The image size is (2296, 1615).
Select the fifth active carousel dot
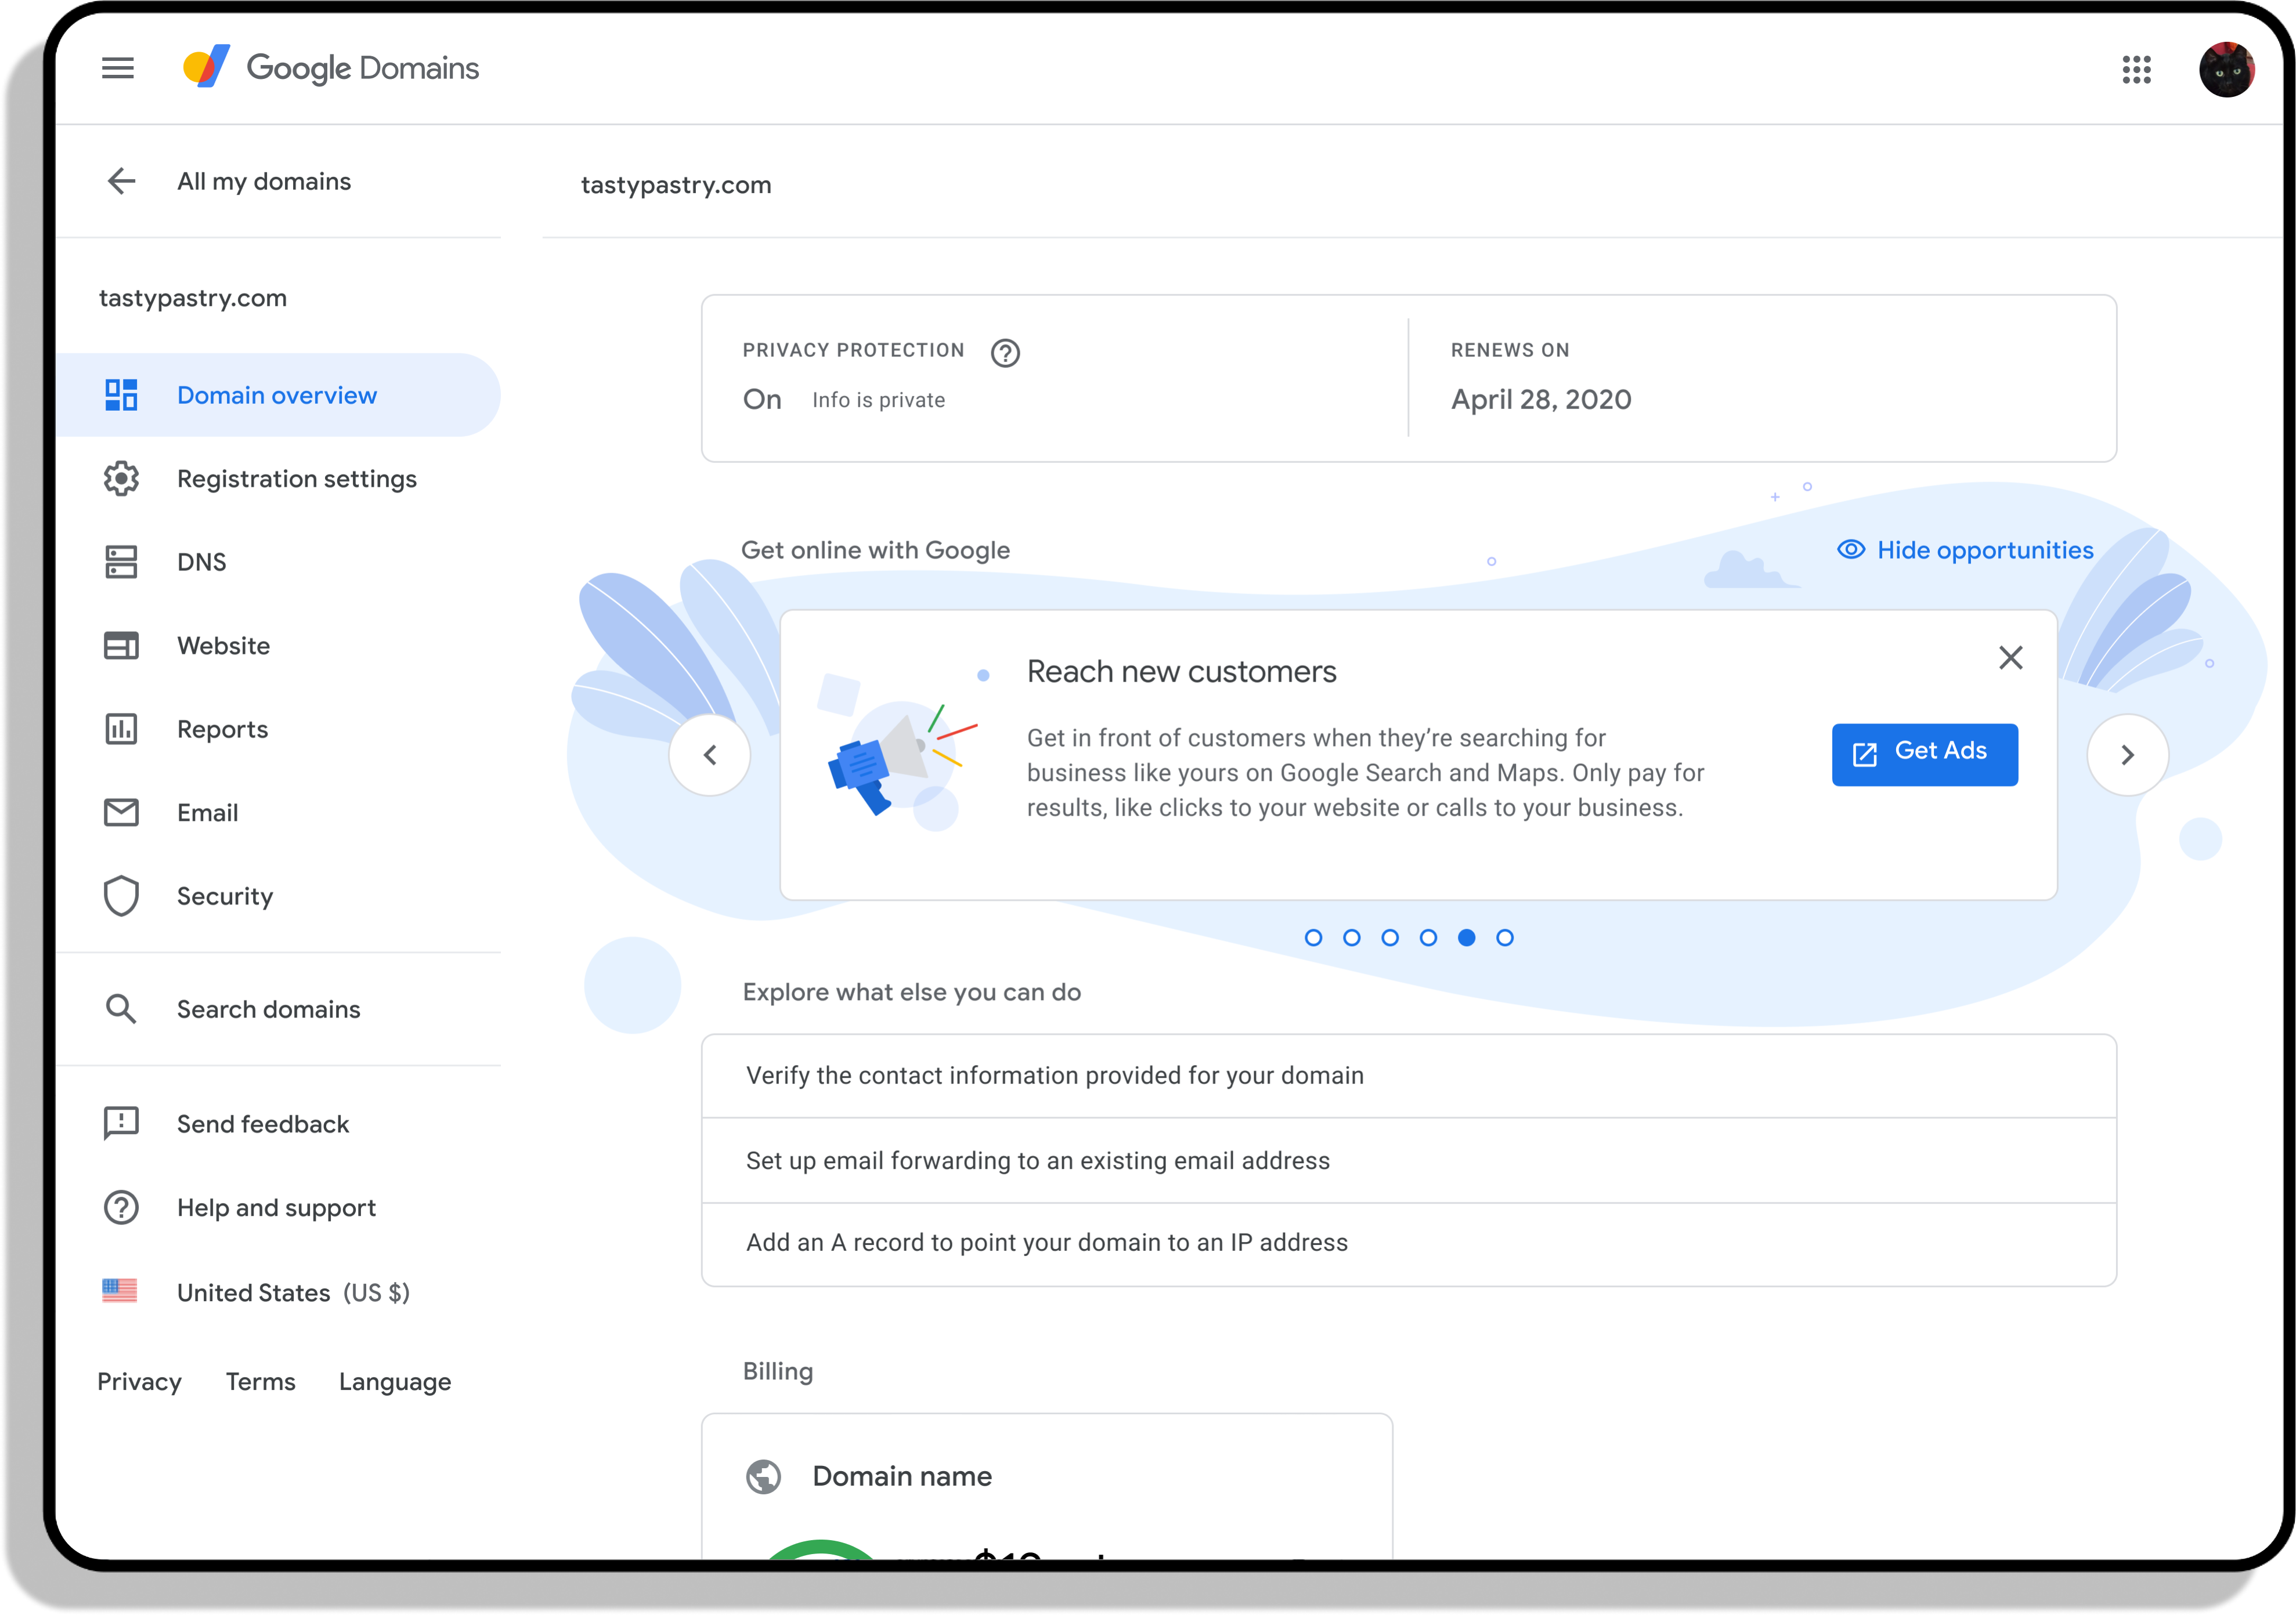1466,937
